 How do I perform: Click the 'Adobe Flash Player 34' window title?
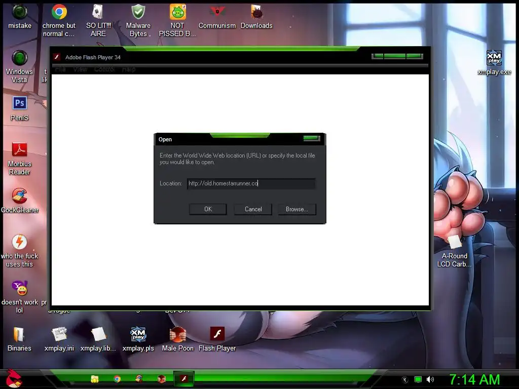coord(93,57)
